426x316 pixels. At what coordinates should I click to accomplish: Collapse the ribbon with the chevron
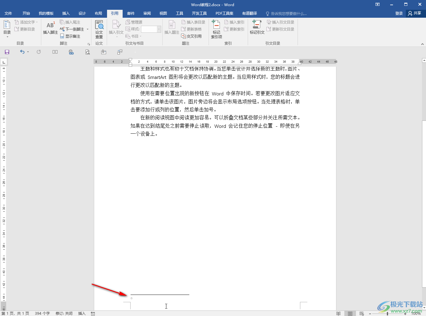pyautogui.click(x=422, y=44)
